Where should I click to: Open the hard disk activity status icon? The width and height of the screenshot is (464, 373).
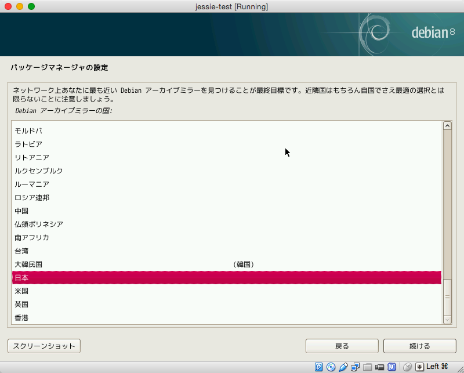coord(318,367)
